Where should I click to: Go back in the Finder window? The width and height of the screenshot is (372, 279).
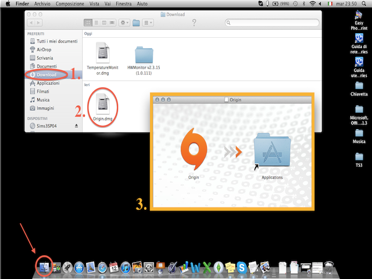tap(31, 23)
